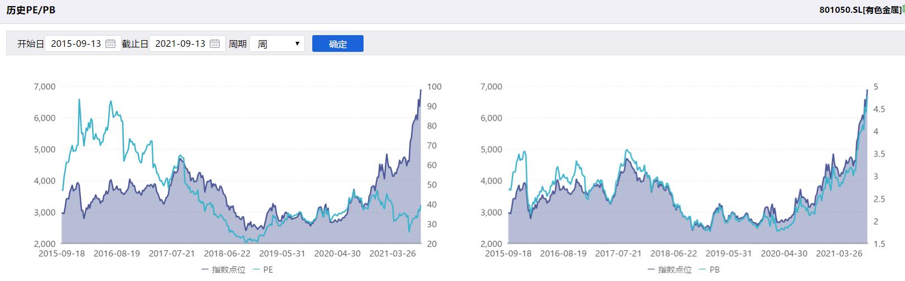905x281 pixels.
Task: Click 2016-08-19 on the PB chart axis
Action: pos(563,254)
